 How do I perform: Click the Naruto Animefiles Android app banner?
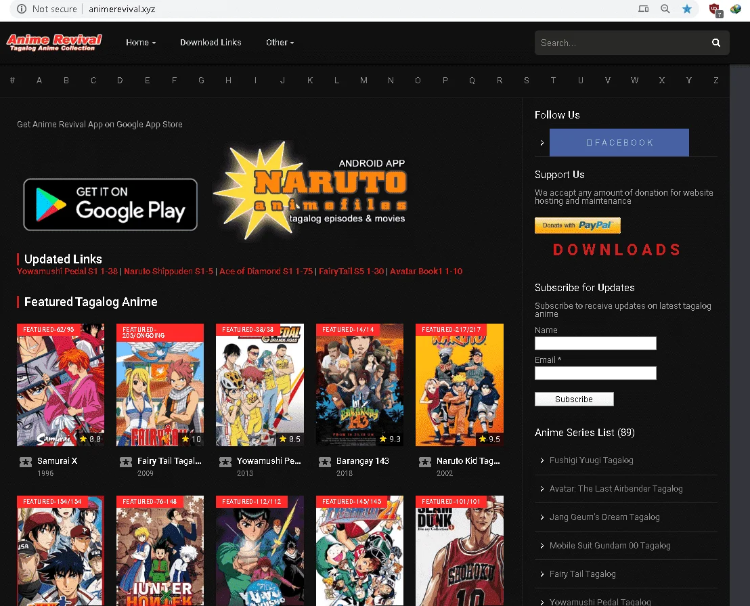point(311,190)
